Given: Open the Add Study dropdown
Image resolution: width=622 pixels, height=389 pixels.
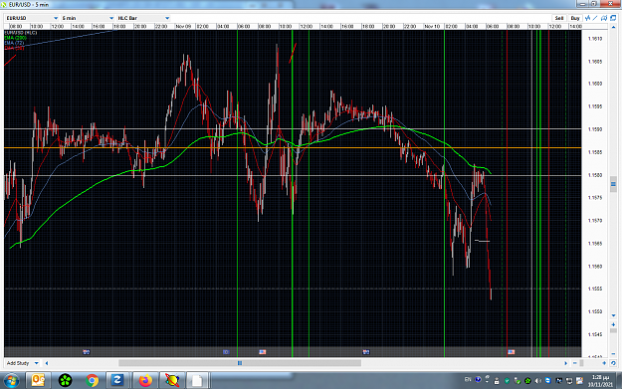Looking at the screenshot, I should (22, 363).
